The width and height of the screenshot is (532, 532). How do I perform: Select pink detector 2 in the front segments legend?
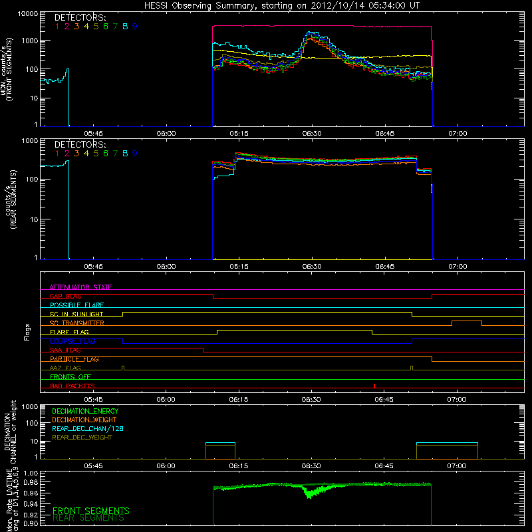(67, 27)
